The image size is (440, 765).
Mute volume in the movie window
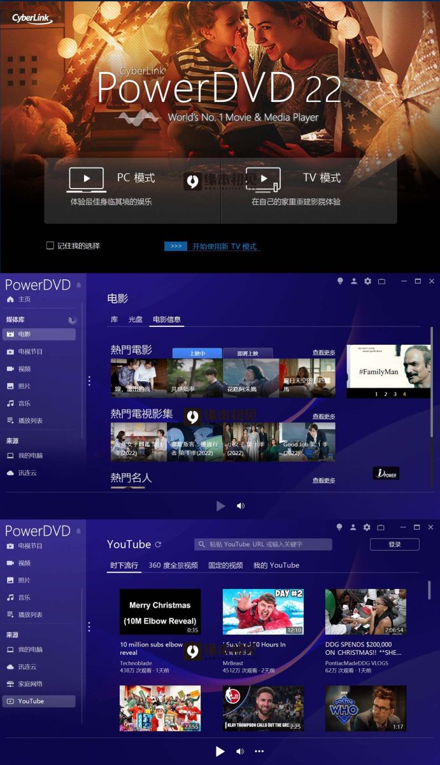pos(240,506)
